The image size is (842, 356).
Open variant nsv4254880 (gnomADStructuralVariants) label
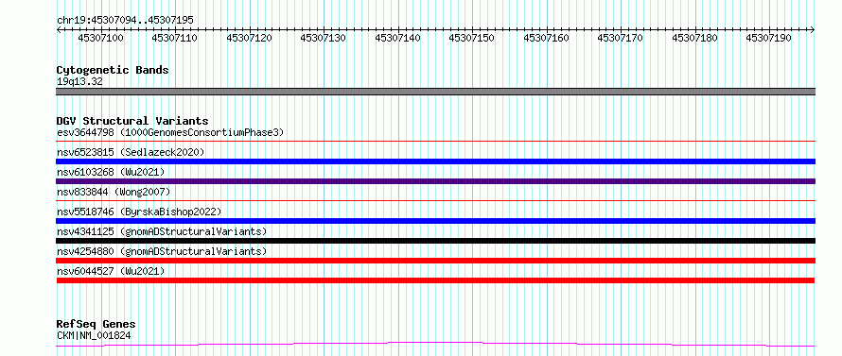pyautogui.click(x=162, y=251)
